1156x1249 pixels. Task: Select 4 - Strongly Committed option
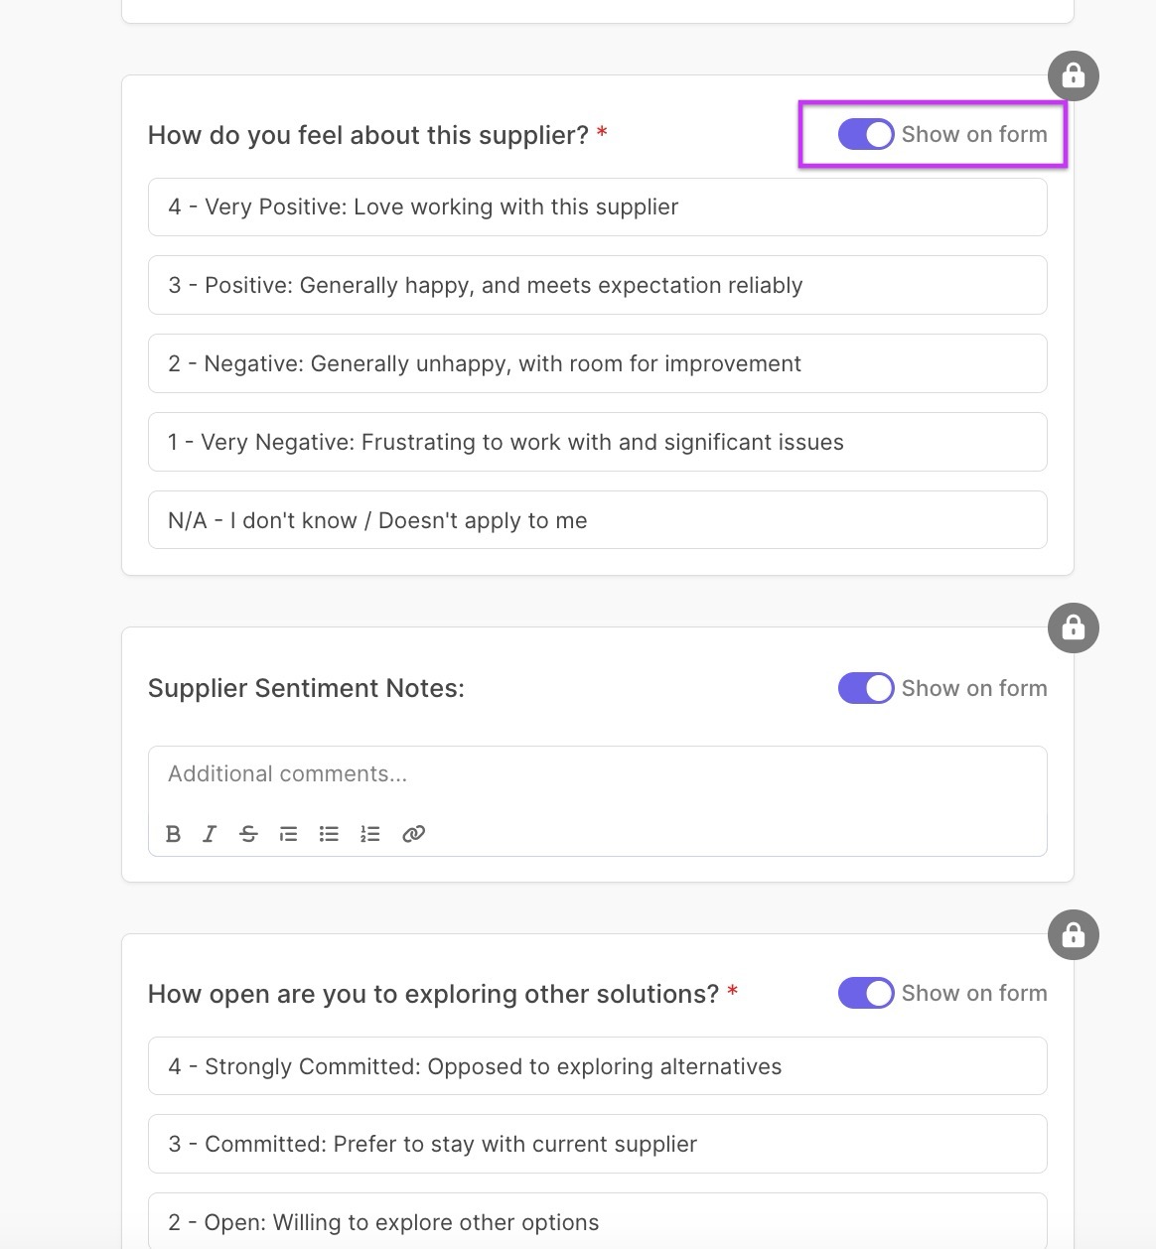pyautogui.click(x=597, y=1066)
